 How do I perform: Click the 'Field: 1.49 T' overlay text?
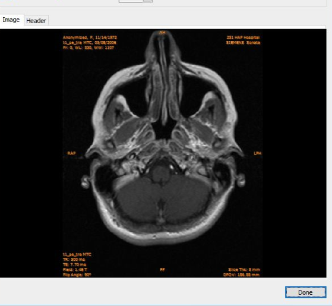75,270
